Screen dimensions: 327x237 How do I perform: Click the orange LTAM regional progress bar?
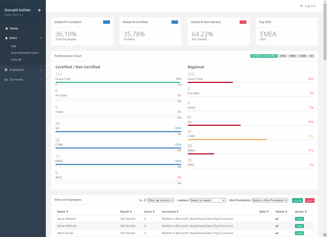point(227,140)
